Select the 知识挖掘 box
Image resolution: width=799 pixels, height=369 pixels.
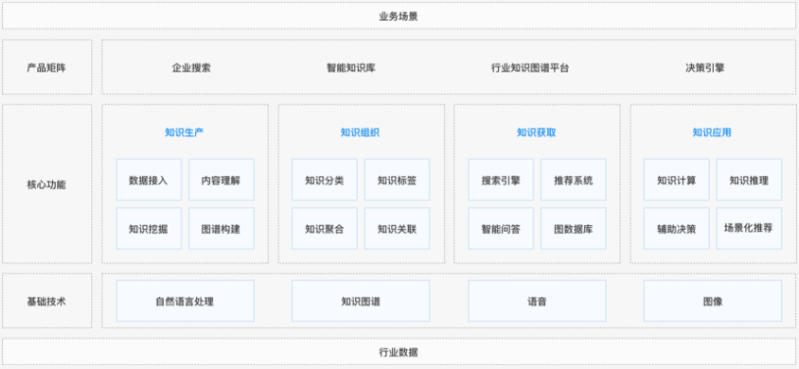coord(149,228)
